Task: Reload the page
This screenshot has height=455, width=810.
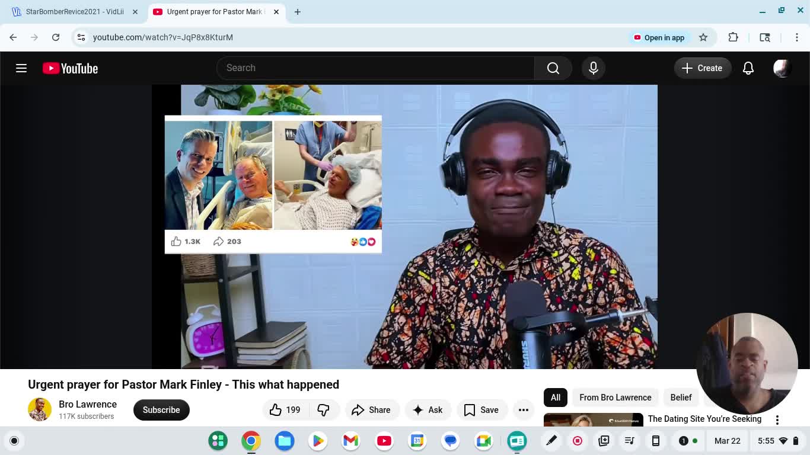Action: pos(56,37)
